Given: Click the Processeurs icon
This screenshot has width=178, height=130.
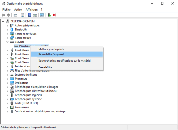Looking at the screenshot, I should click(12, 107).
